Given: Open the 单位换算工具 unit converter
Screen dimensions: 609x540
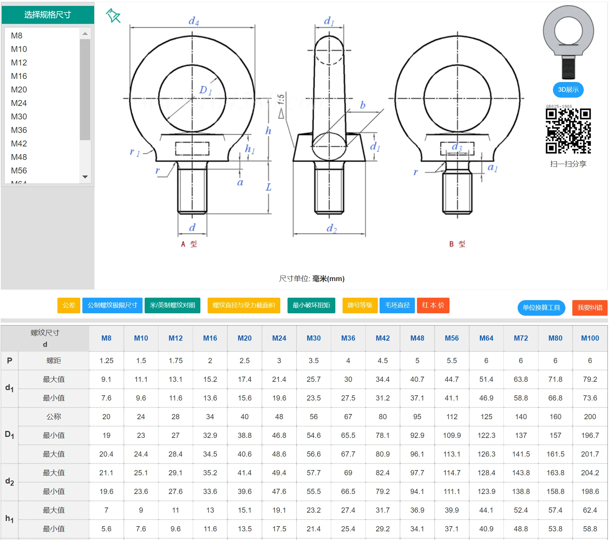Looking at the screenshot, I should pos(541,308).
